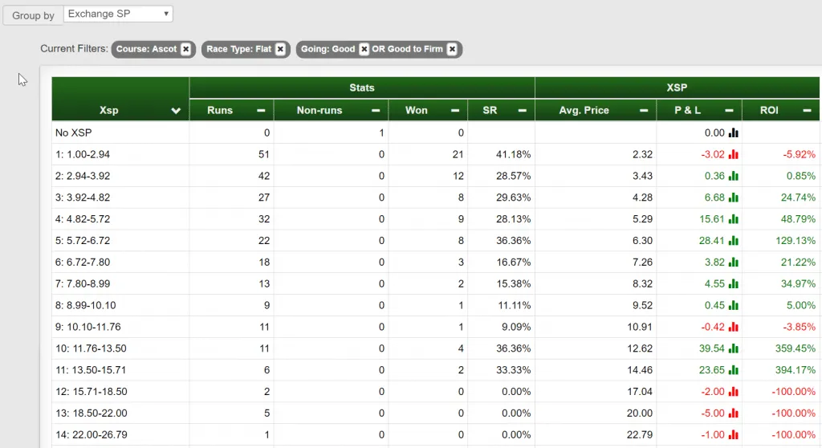Open the P&L chart for row 1: 1.00-2.94
Image resolution: width=822 pixels, height=448 pixels.
point(734,154)
